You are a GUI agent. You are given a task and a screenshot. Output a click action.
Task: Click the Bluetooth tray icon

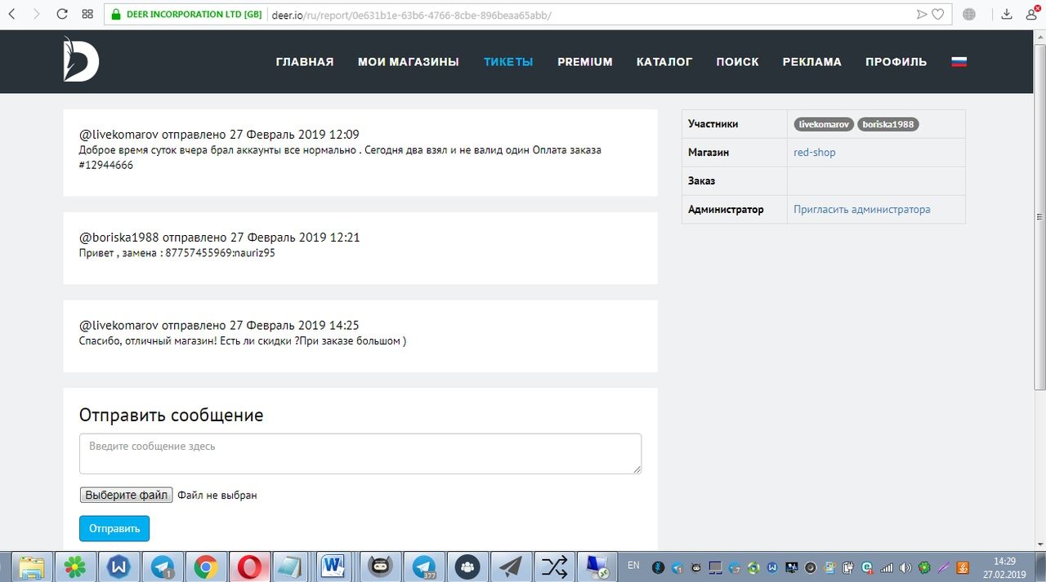(x=659, y=567)
